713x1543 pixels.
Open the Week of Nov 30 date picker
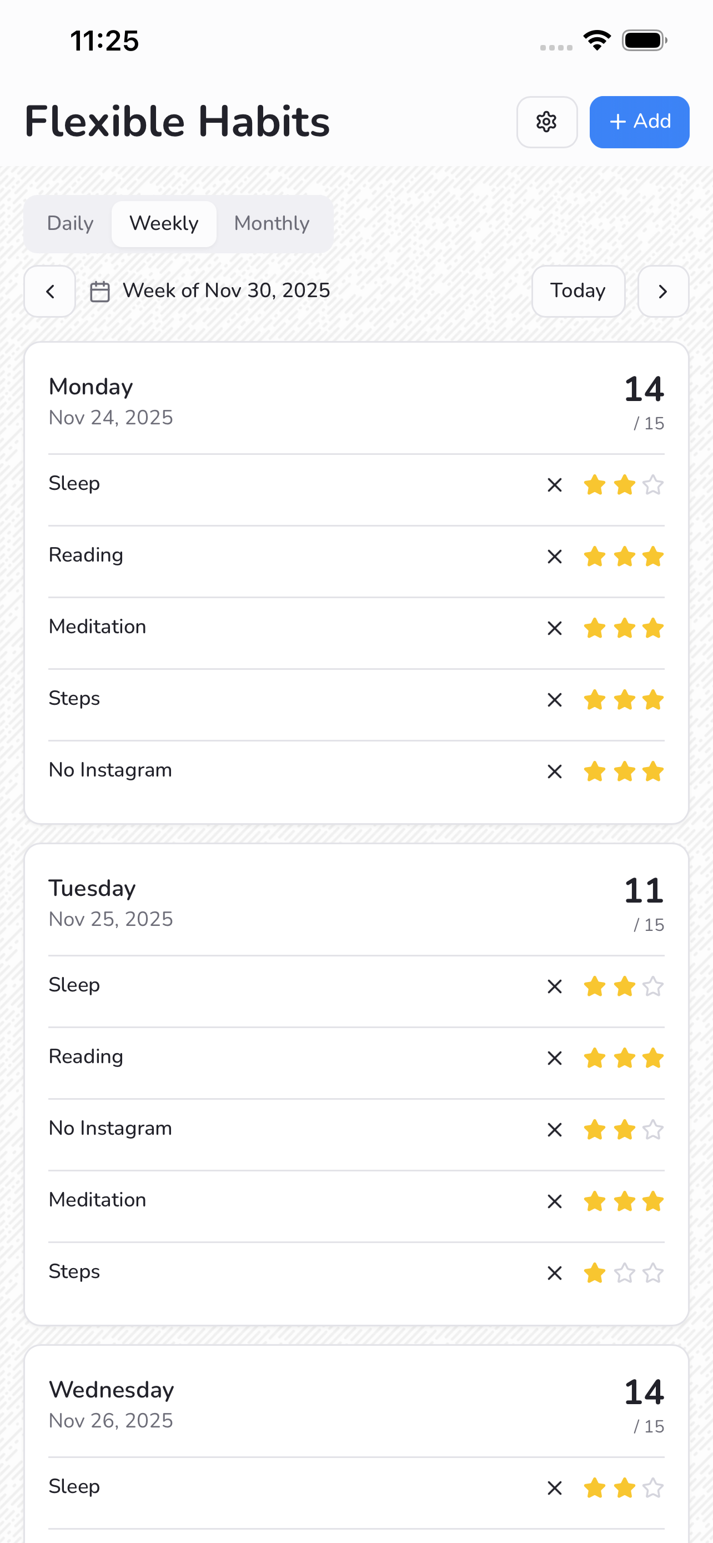225,291
